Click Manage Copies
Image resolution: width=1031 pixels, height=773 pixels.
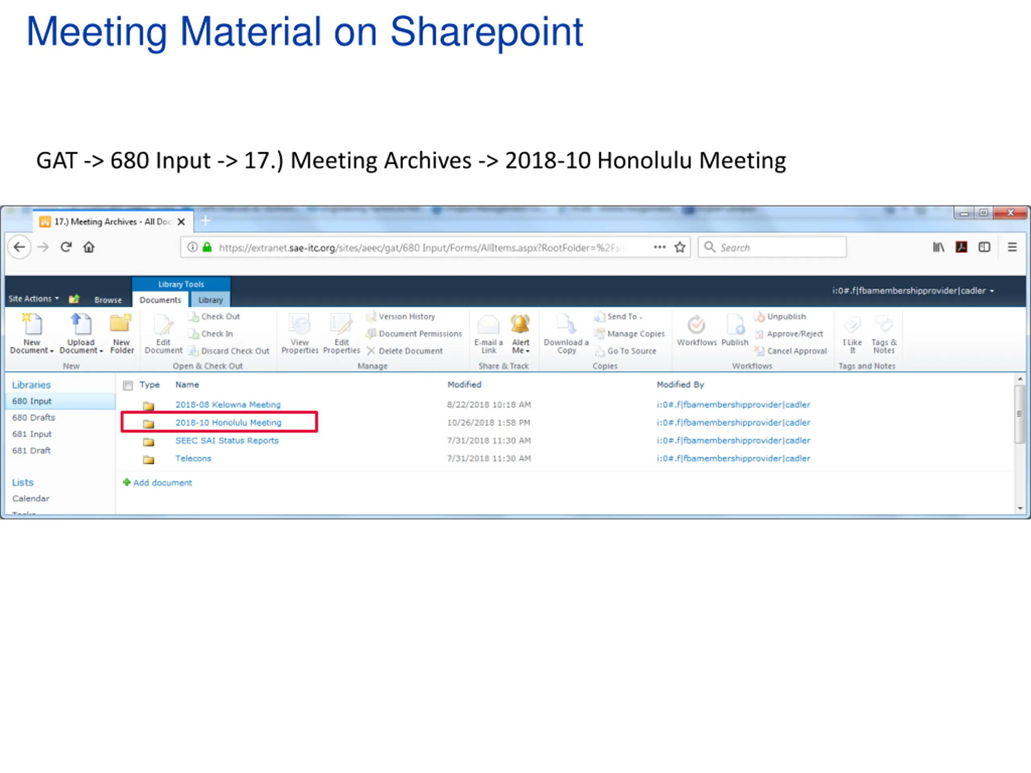pos(630,334)
